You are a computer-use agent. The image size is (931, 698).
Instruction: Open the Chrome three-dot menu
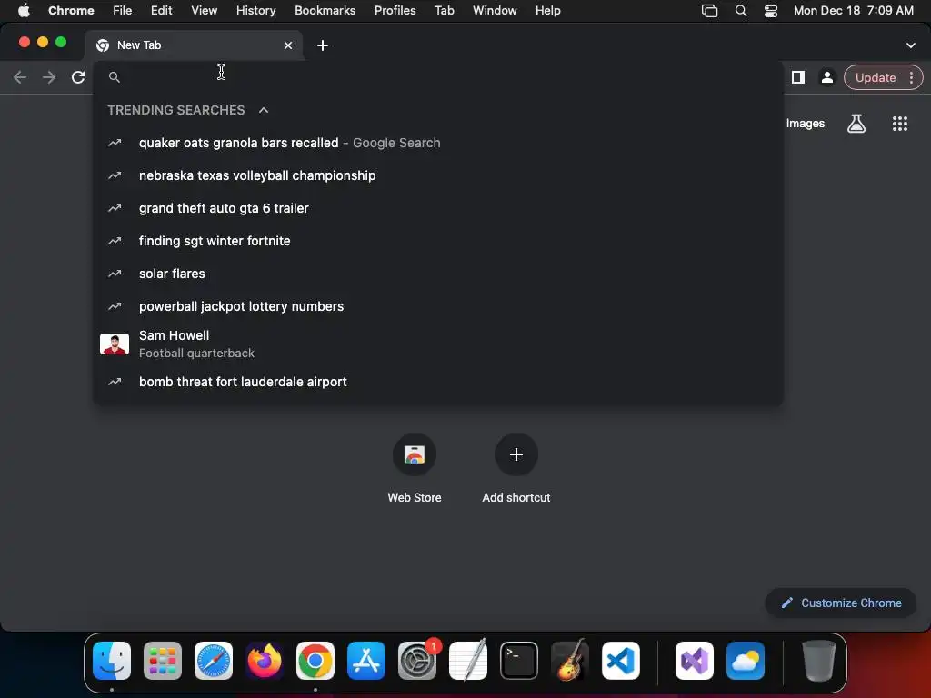tap(911, 77)
